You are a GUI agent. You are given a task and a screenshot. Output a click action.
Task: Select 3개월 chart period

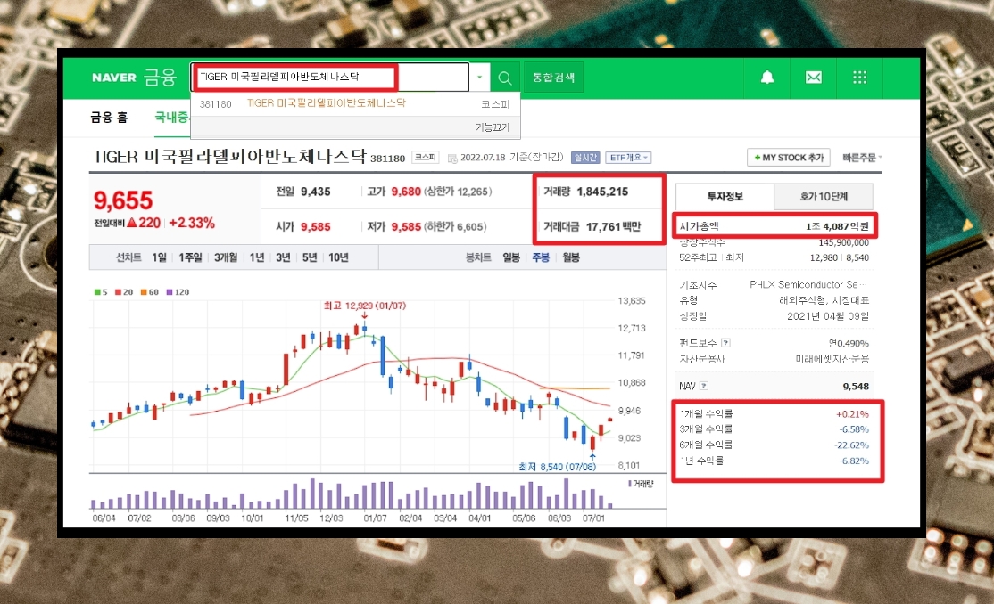pos(226,257)
